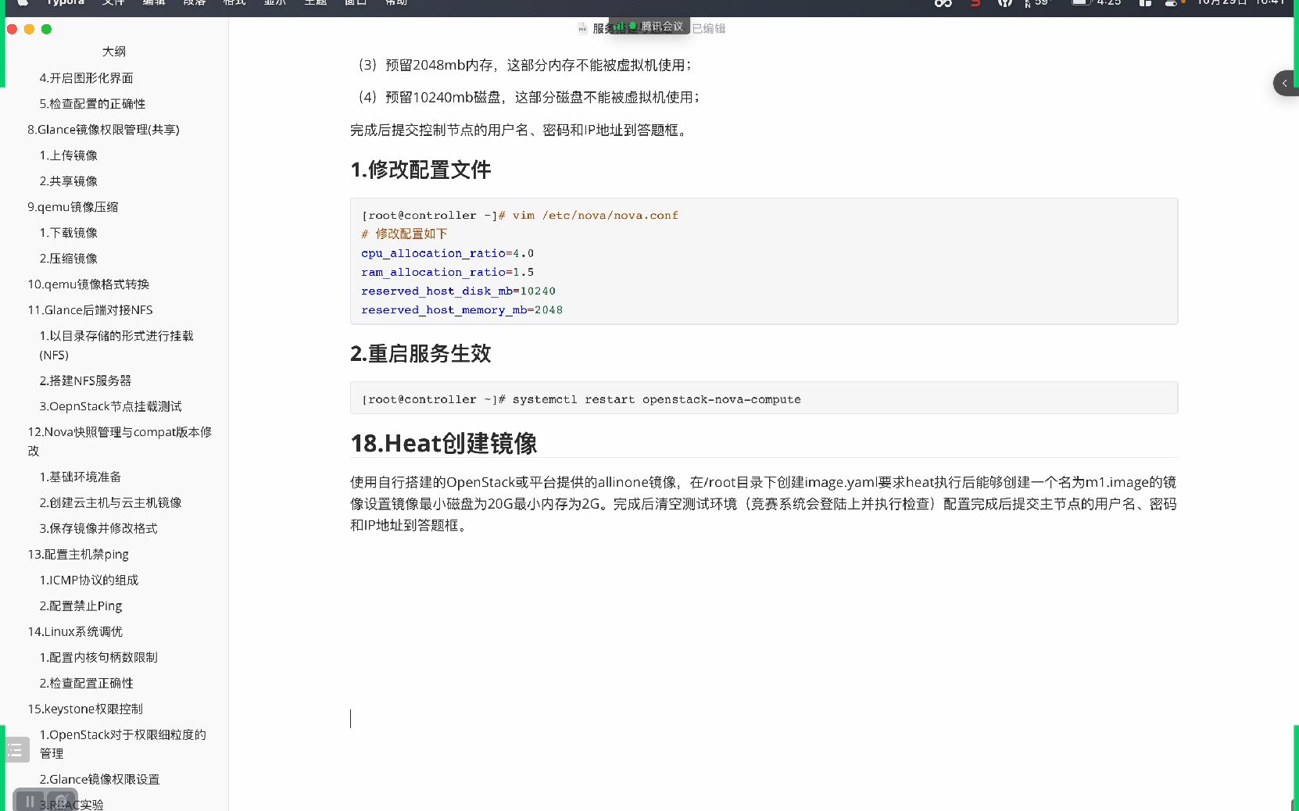Image resolution: width=1299 pixels, height=811 pixels.
Task: Open 3.OepnStack节点挂载测试
Action: (x=110, y=406)
